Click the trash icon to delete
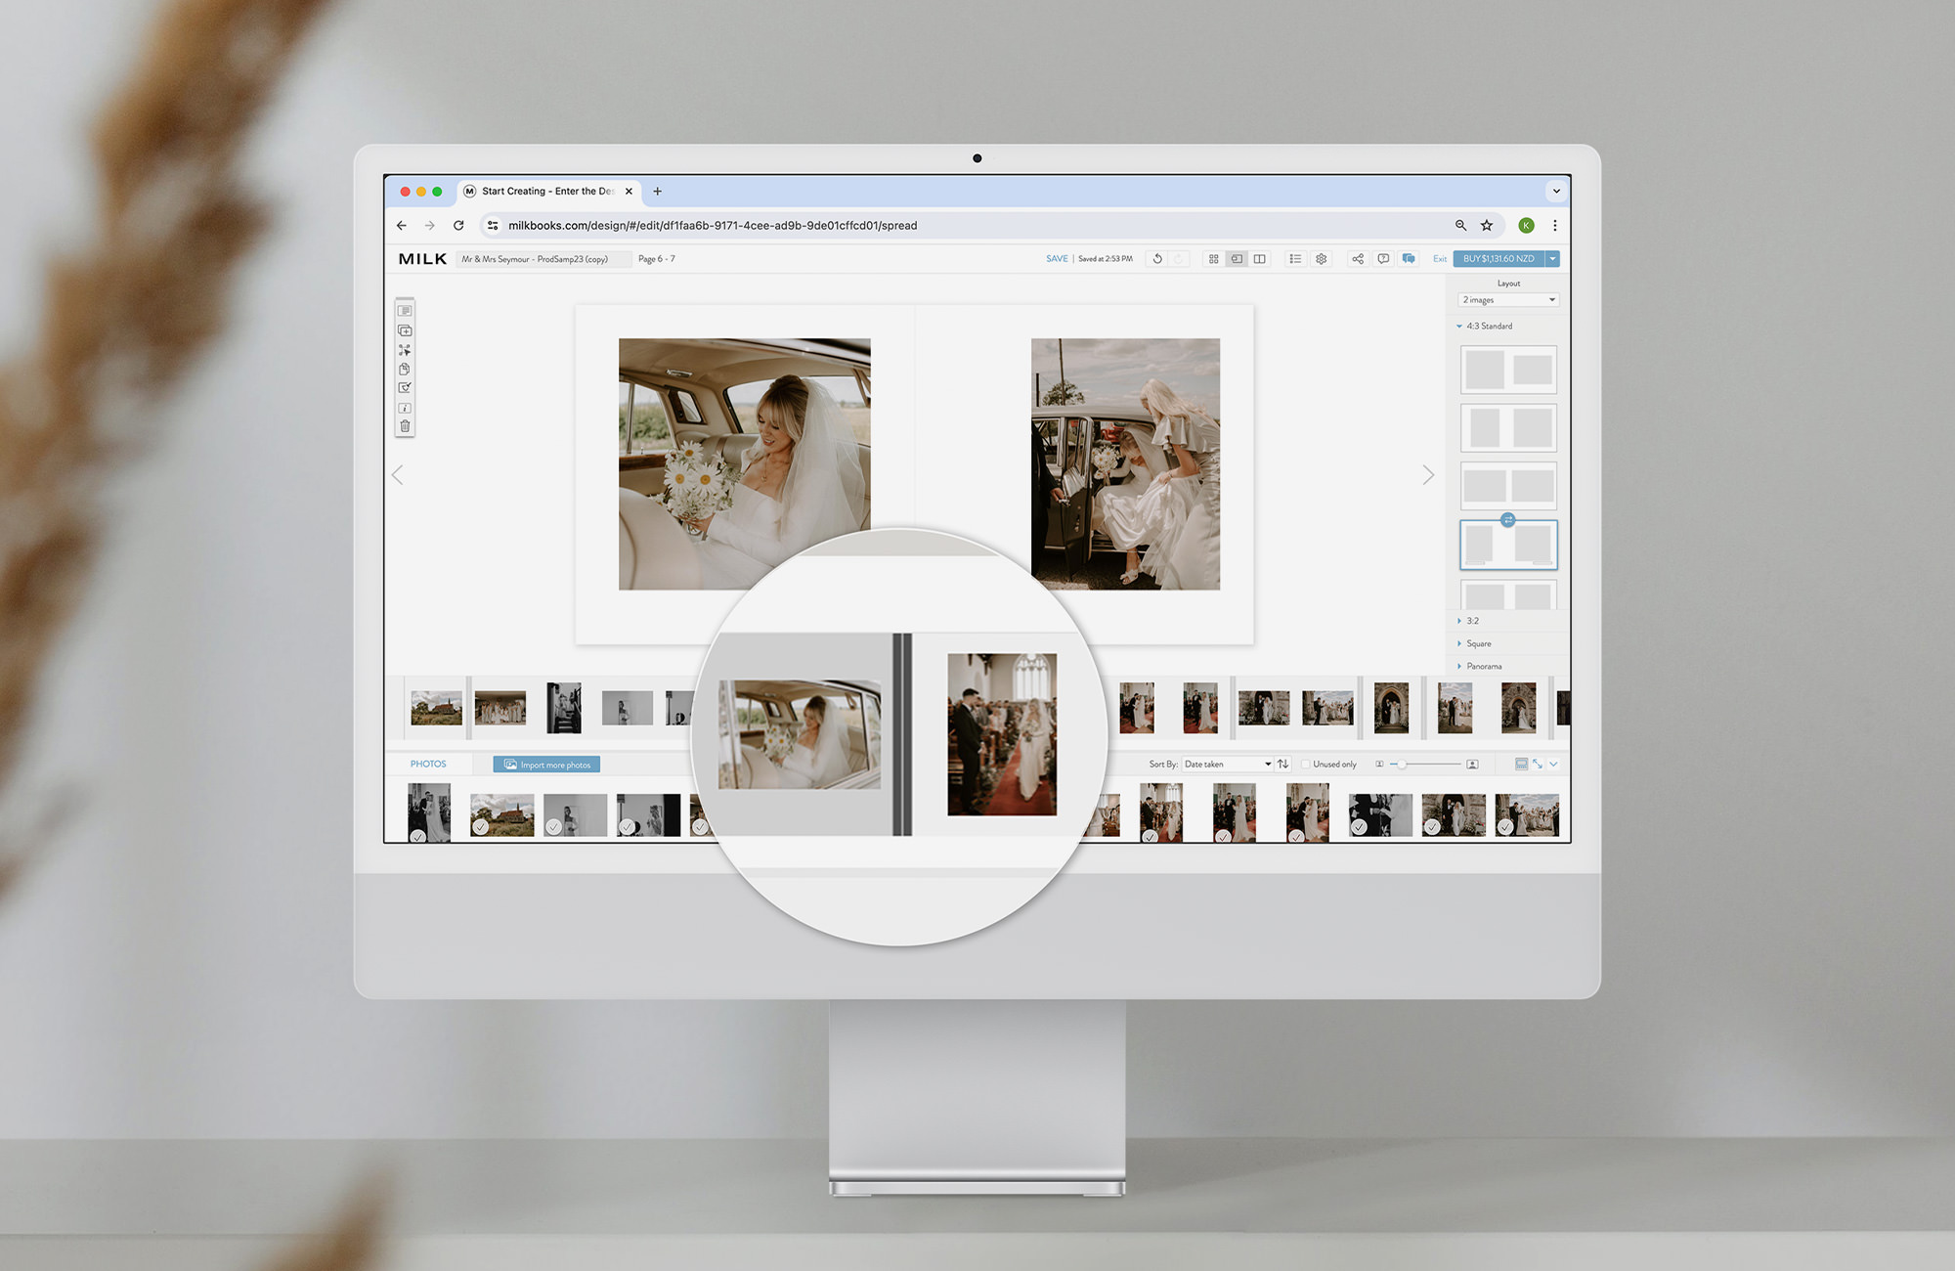 pos(405,425)
